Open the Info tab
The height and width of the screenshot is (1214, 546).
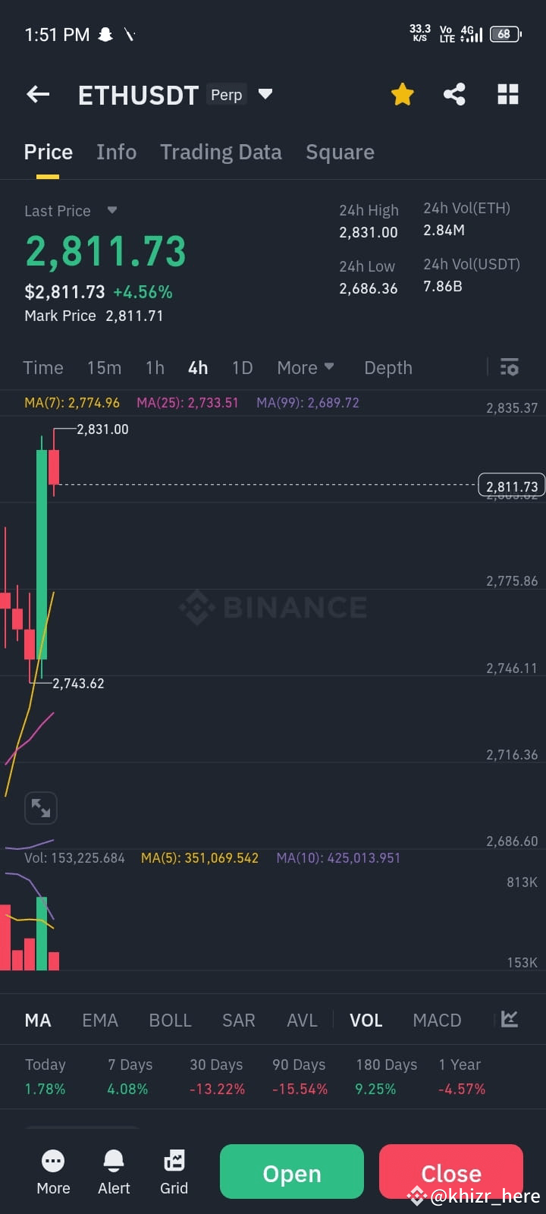click(x=116, y=152)
